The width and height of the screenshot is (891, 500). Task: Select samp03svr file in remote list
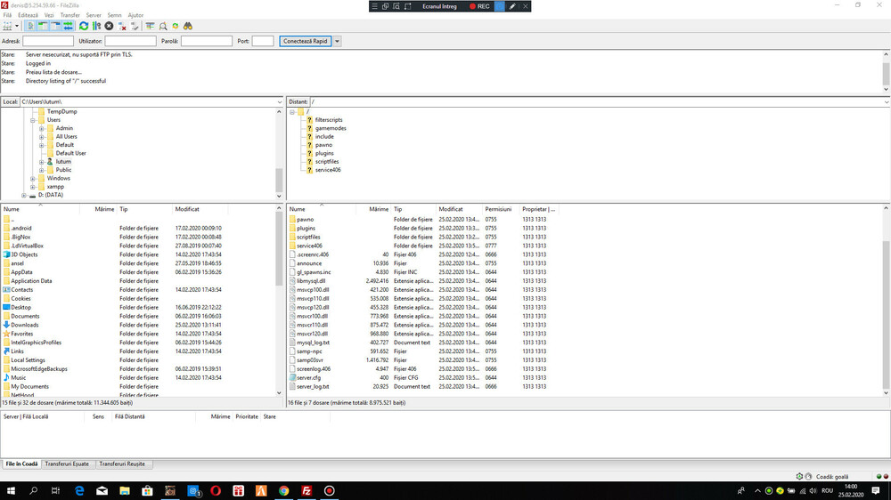point(310,359)
